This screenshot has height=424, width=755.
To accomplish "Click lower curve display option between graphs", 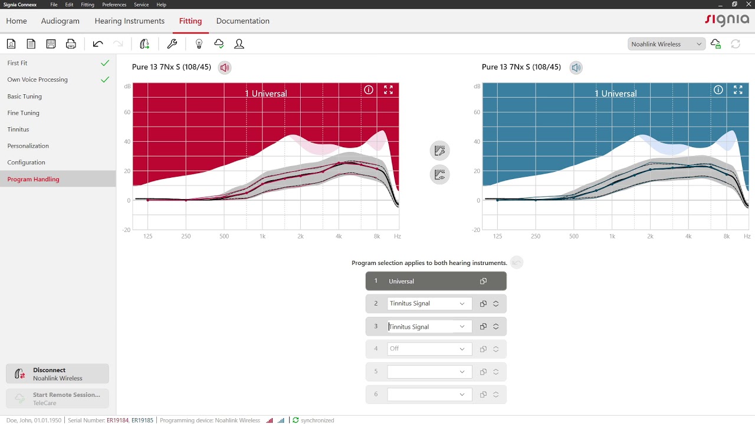I will coord(439,175).
